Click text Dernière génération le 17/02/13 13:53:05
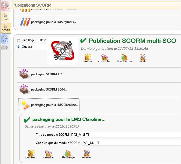The height and width of the screenshot is (164, 181). [52, 127]
